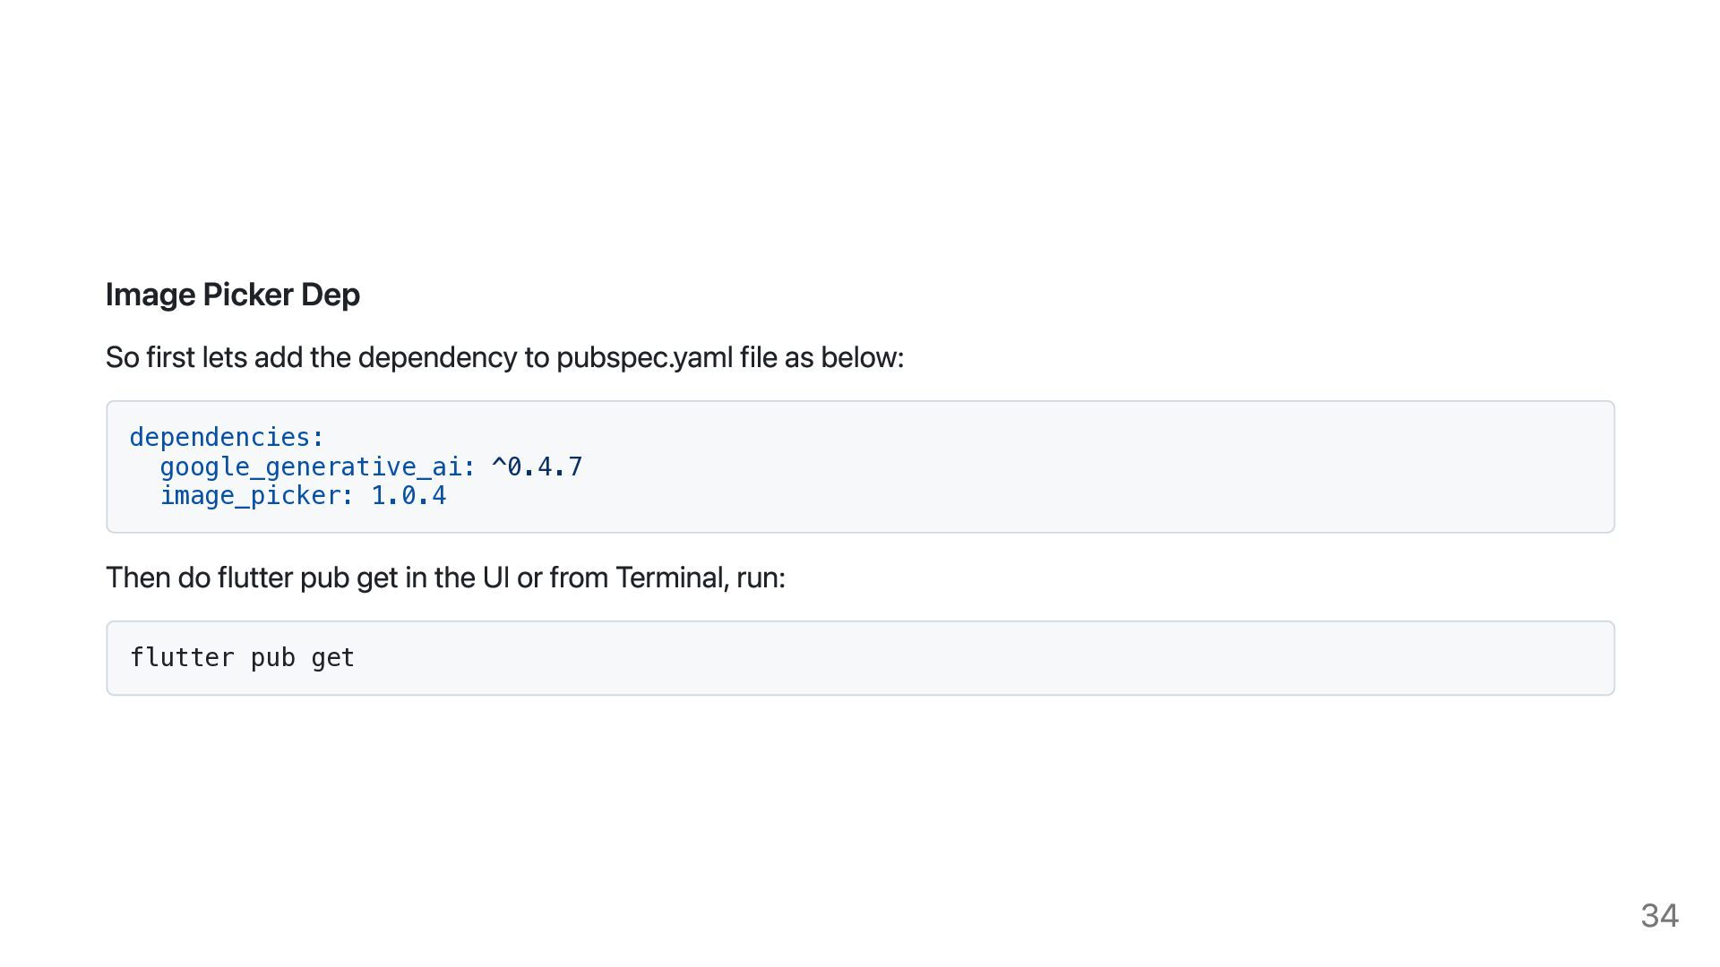Click the dependencies: line in code block

(227, 437)
